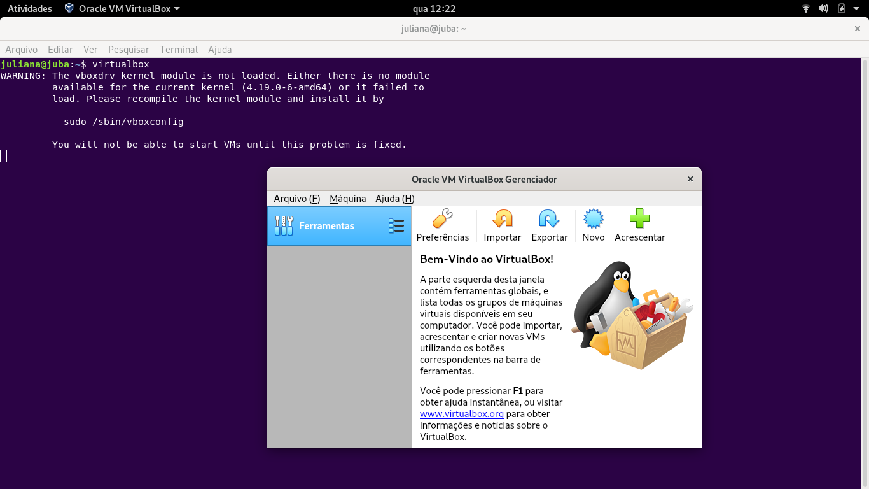Viewport: 869px width, 489px height.
Task: Expand the Oracle VM VirtualBox app menu
Action: click(x=122, y=9)
